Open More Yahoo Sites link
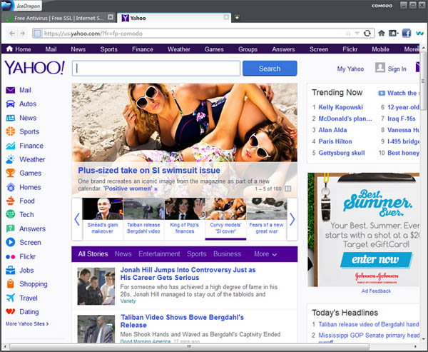Viewport: 428px width, 352px height. 27,324
